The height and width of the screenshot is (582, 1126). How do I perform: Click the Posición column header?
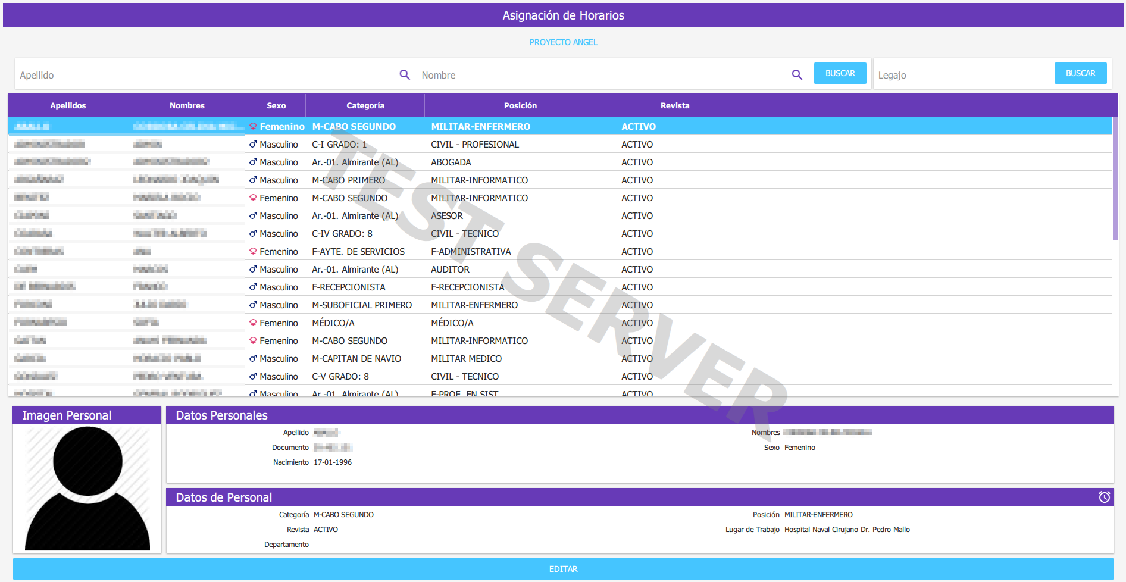point(520,105)
